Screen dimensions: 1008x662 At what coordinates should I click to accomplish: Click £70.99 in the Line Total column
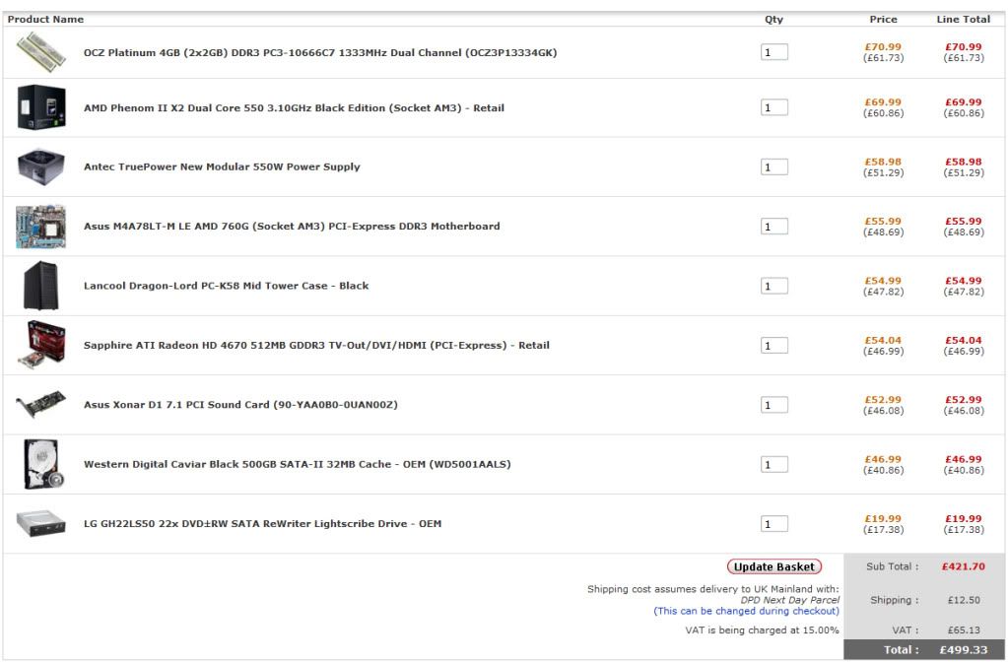(x=964, y=47)
